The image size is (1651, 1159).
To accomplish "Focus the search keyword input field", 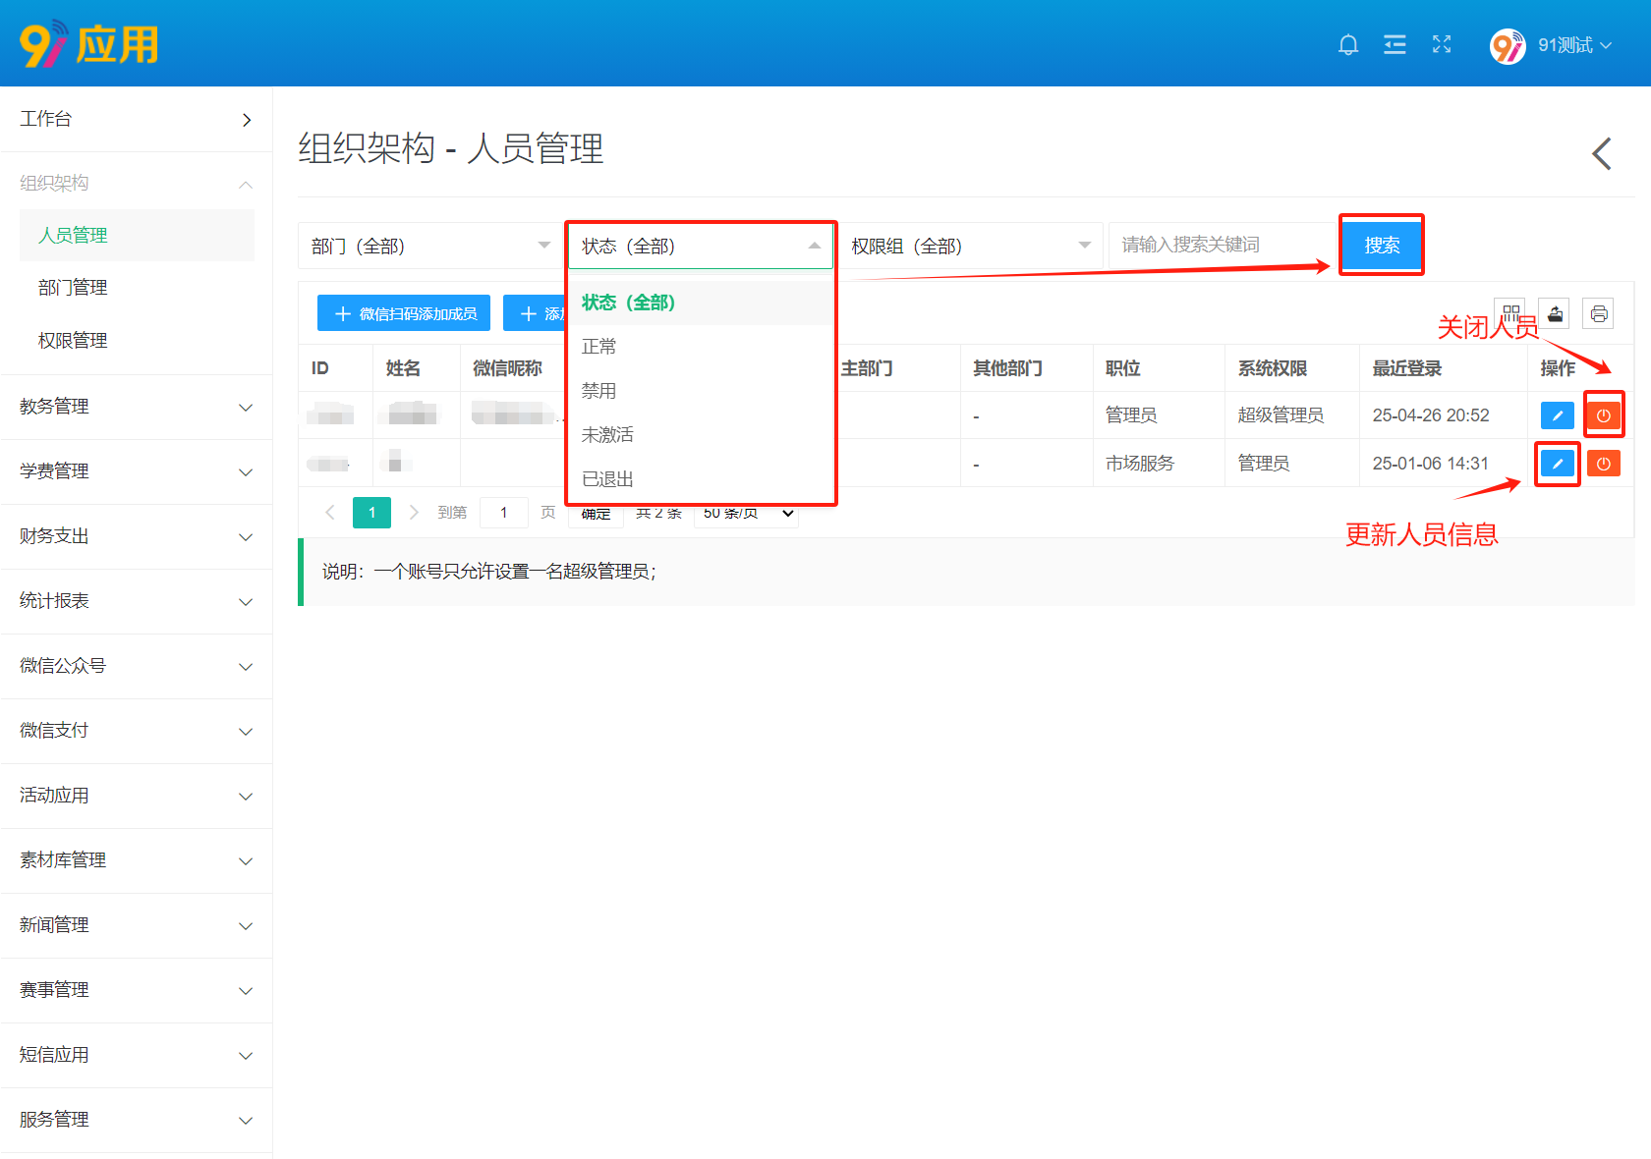I will tap(1219, 246).
